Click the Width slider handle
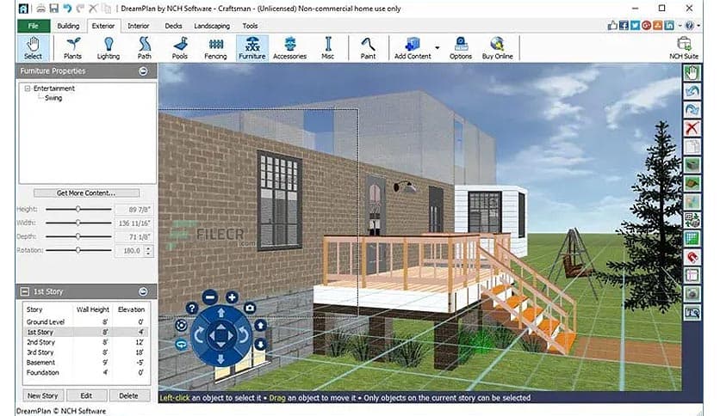 78,223
